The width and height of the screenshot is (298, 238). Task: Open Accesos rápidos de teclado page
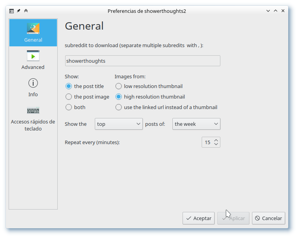33,118
